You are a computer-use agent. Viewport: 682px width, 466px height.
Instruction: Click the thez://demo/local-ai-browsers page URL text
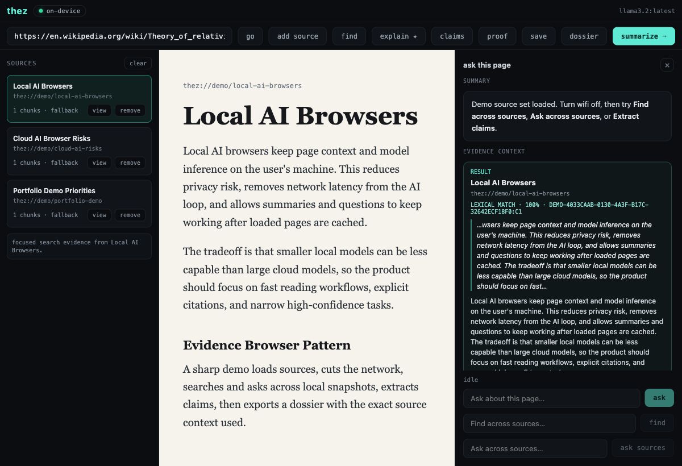(242, 86)
